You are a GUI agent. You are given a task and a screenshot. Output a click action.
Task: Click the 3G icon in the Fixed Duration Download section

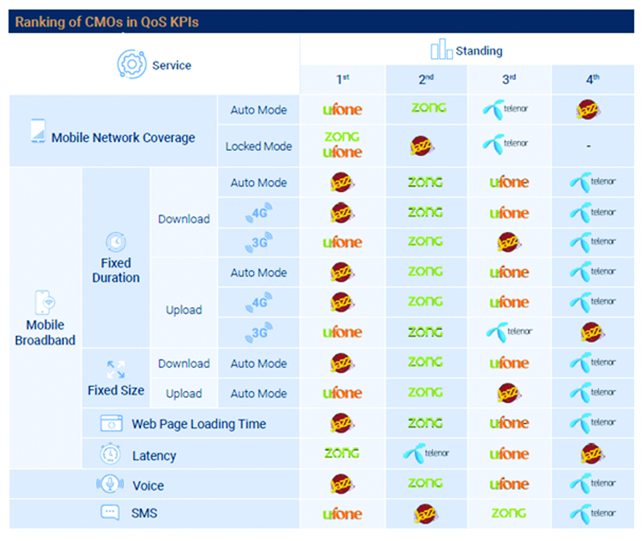pos(259,242)
